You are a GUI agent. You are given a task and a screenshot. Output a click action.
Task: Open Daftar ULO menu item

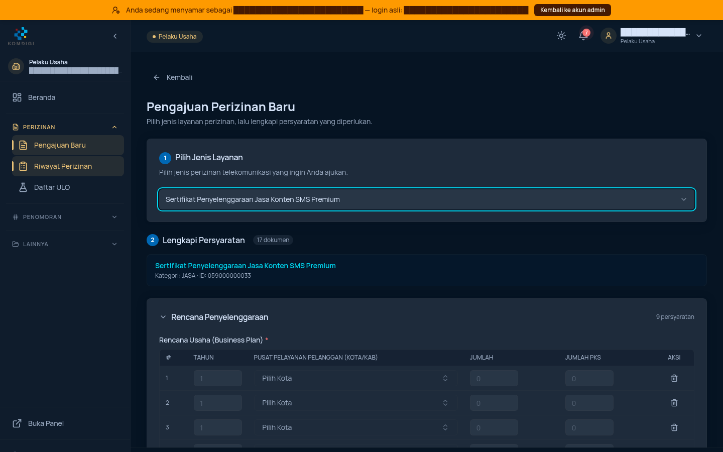tap(68, 187)
